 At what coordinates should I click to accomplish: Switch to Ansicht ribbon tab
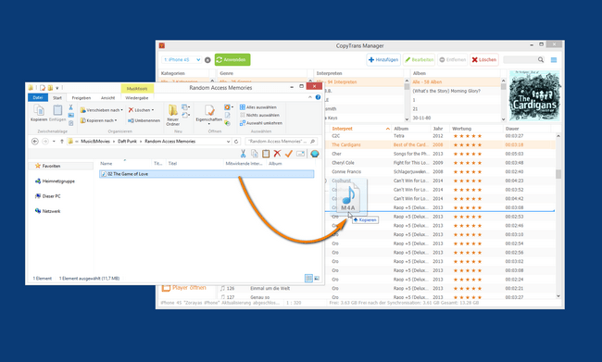click(x=107, y=98)
